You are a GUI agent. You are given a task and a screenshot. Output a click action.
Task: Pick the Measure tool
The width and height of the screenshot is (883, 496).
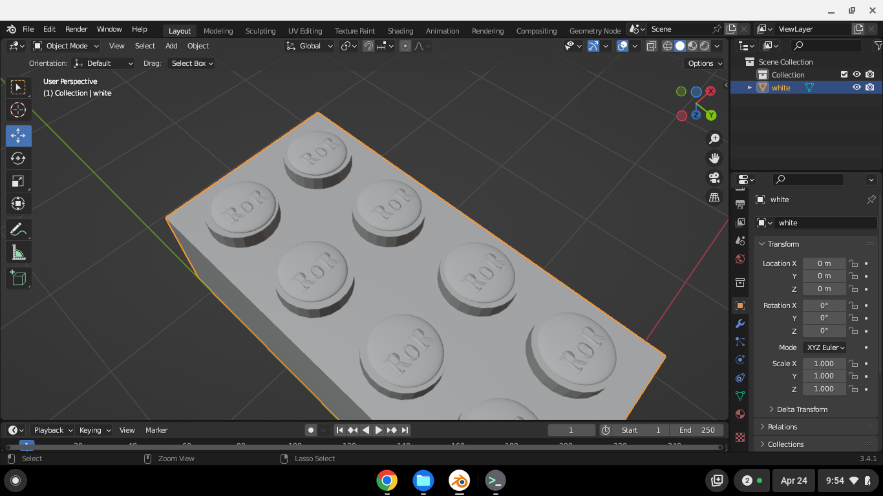click(18, 253)
